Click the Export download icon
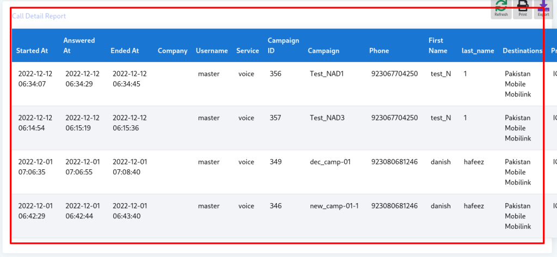The width and height of the screenshot is (557, 257). 543,8
